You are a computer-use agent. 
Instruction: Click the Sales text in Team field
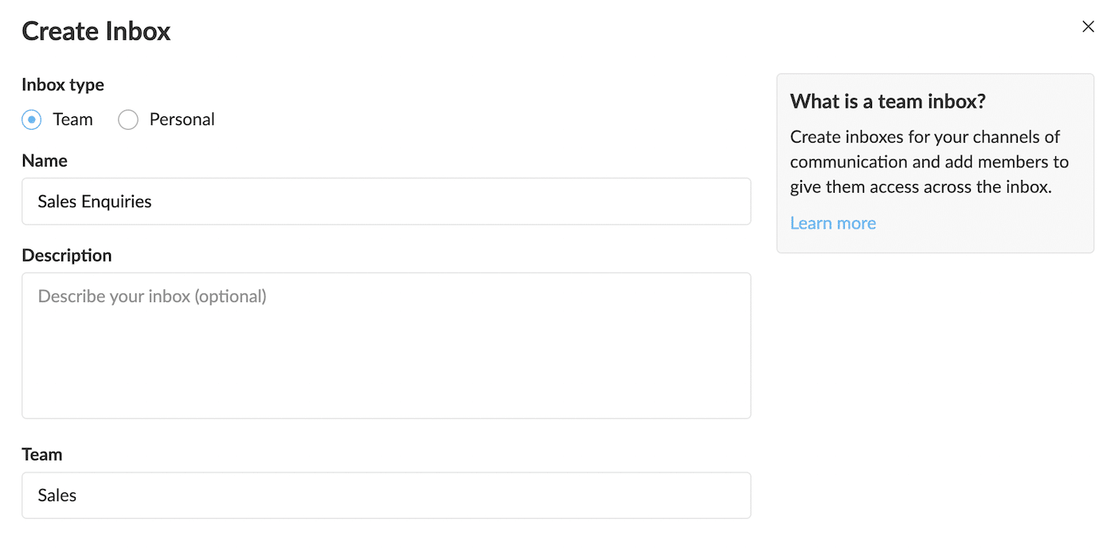pyautogui.click(x=57, y=495)
